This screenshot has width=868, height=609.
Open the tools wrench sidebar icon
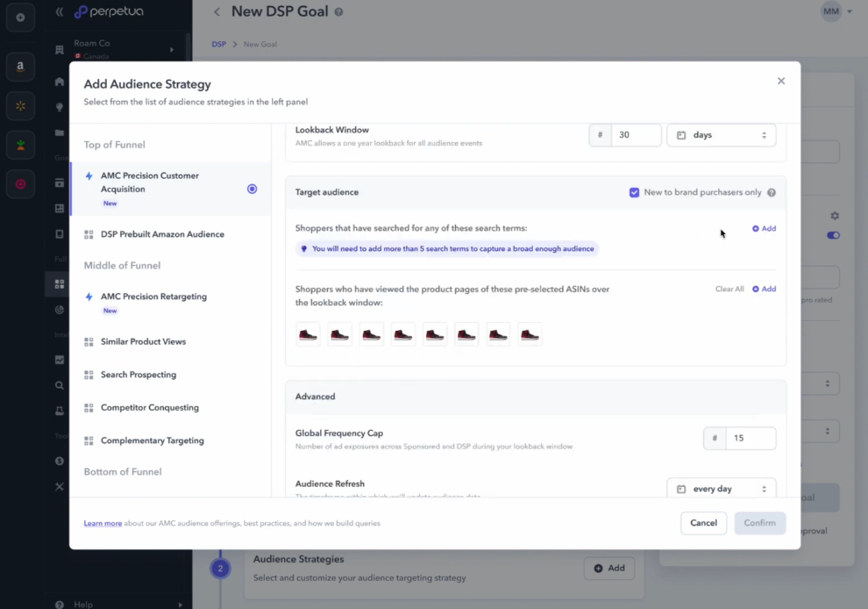(x=60, y=486)
